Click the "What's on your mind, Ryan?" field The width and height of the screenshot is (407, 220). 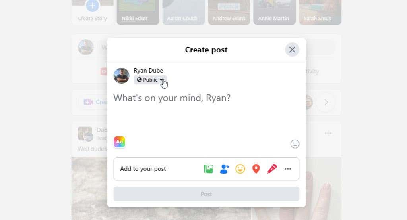(x=172, y=98)
